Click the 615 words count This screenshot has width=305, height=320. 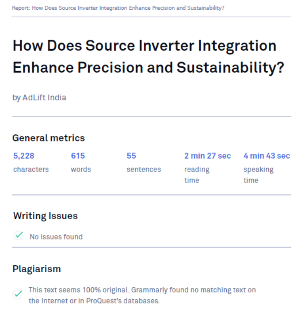point(78,156)
